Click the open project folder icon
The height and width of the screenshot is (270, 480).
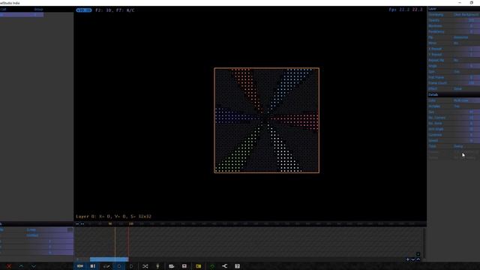(172, 266)
